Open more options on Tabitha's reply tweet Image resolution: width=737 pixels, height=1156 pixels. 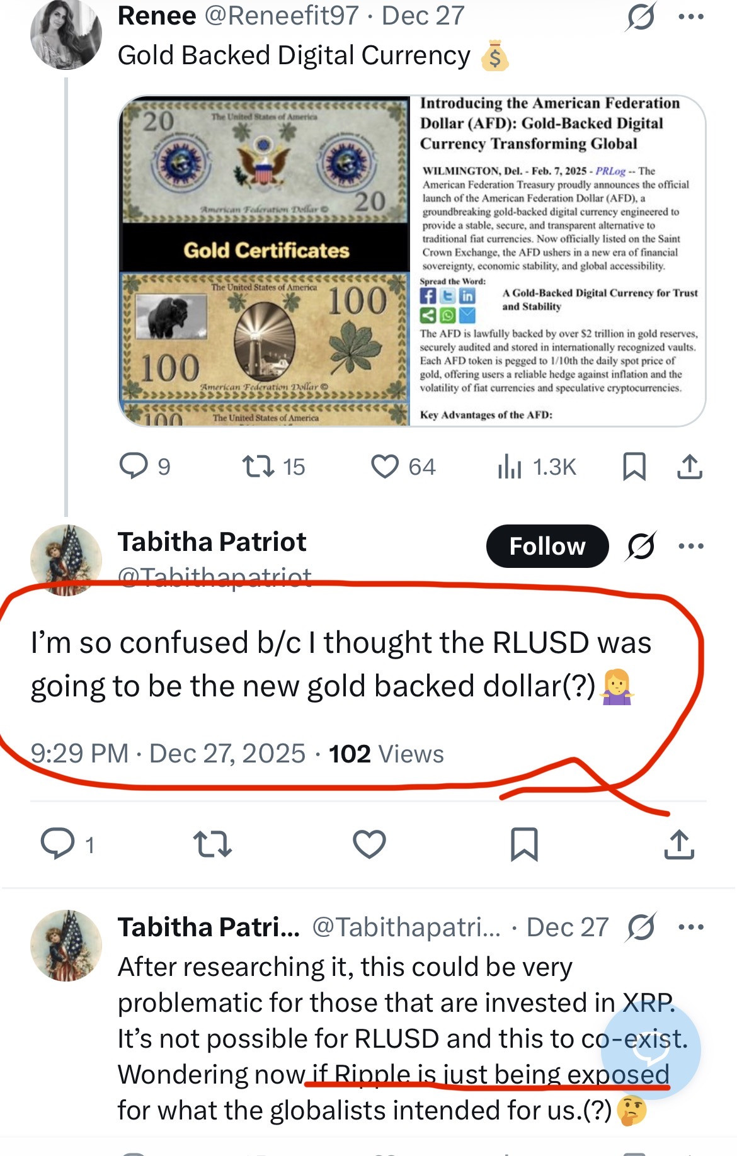(691, 927)
